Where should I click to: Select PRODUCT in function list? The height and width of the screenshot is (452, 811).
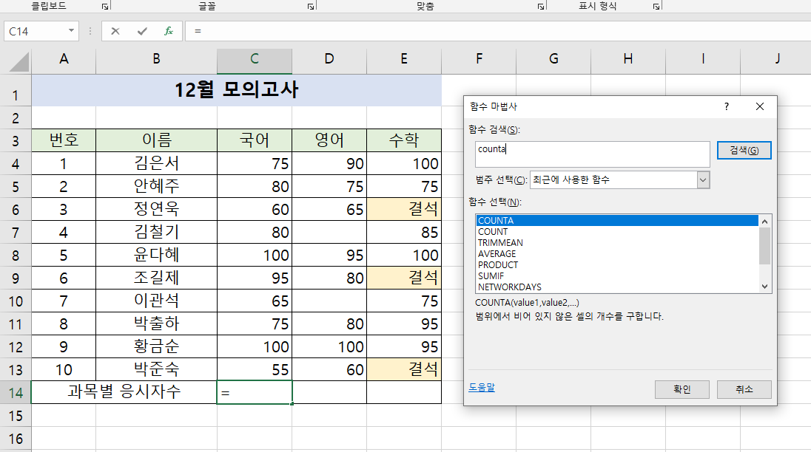click(617, 264)
